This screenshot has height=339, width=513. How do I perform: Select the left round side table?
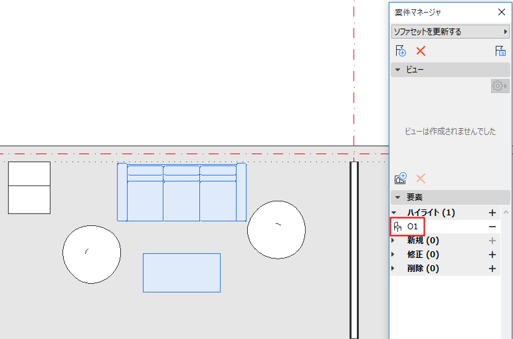(92, 254)
